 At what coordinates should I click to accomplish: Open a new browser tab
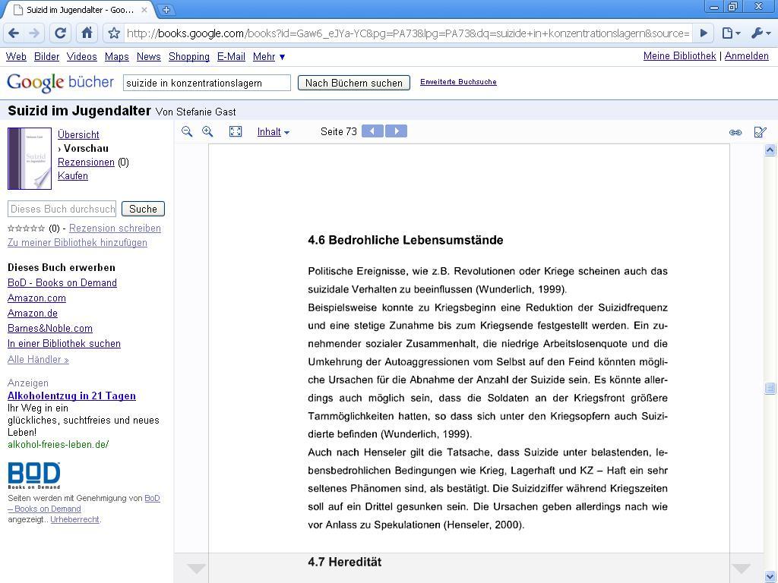(166, 9)
